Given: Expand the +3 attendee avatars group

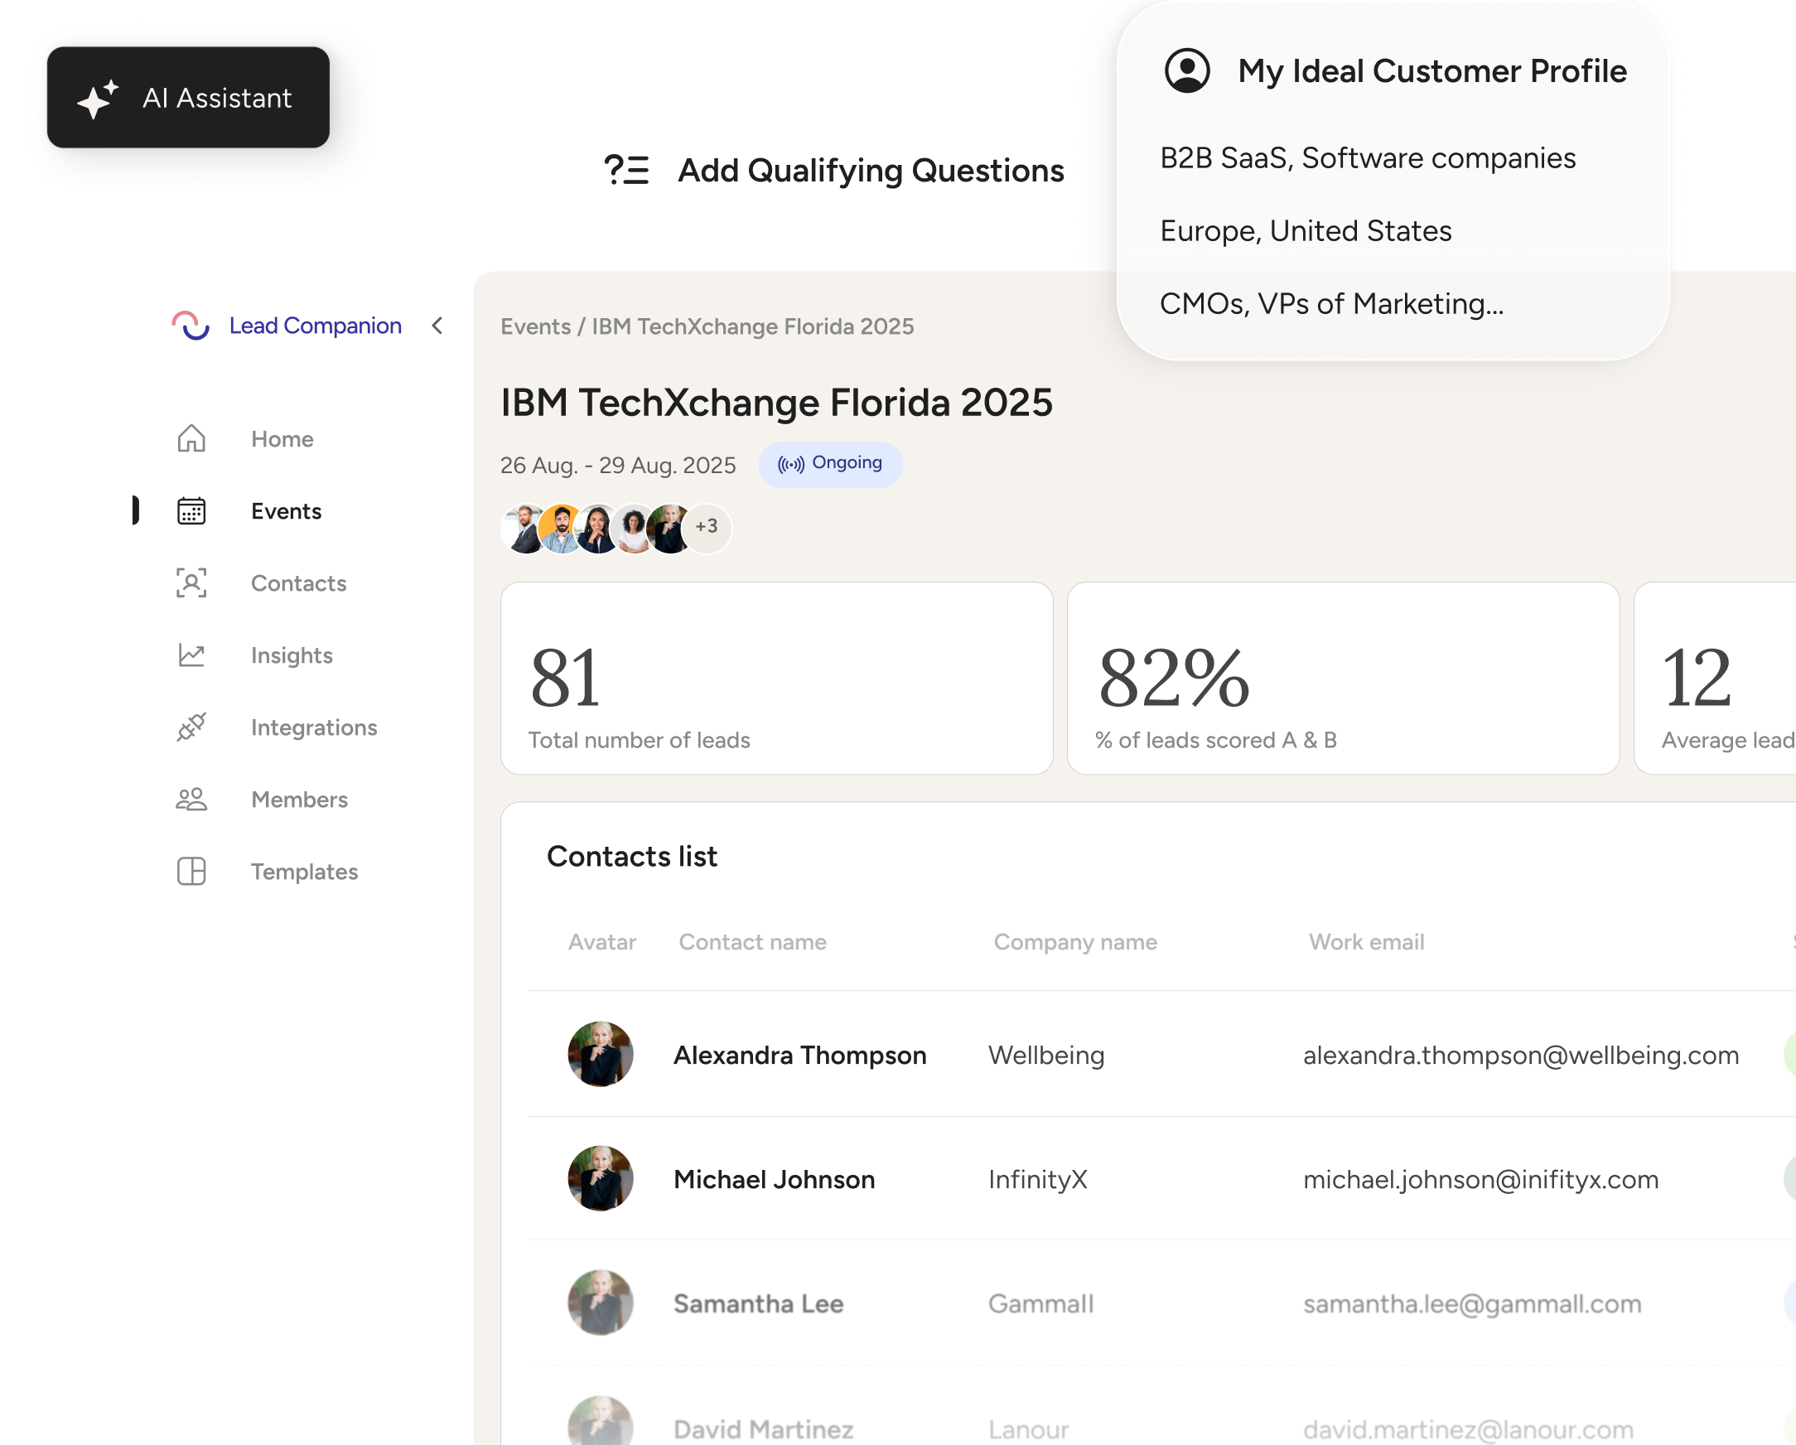Looking at the screenshot, I should point(707,529).
